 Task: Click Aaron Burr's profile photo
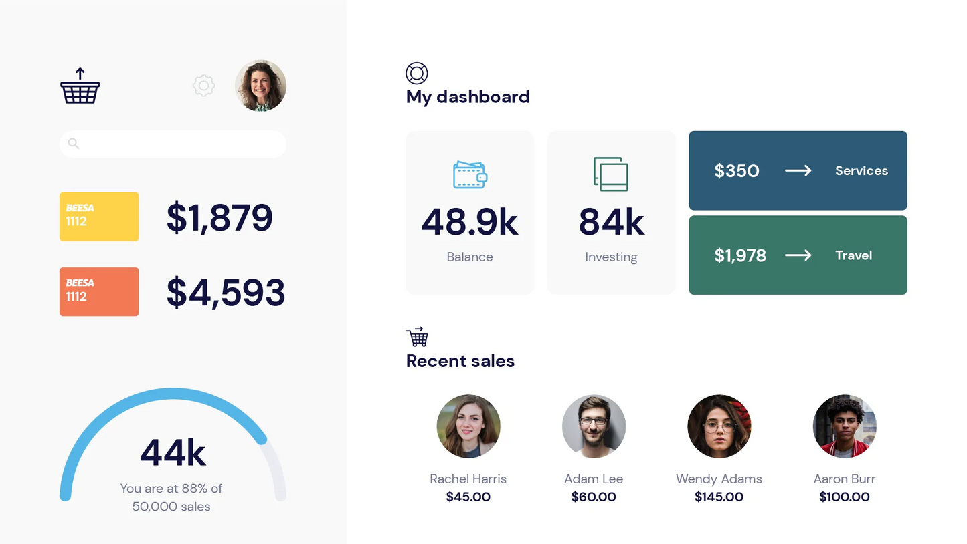coord(844,426)
